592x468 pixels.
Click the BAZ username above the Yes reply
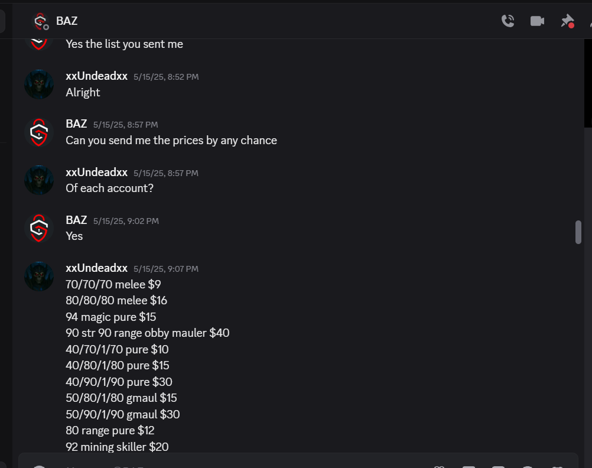76,220
